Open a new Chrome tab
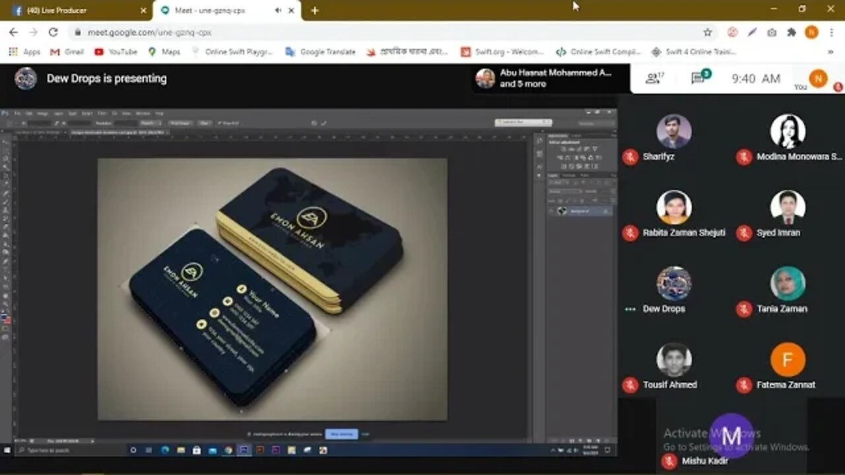 315,11
